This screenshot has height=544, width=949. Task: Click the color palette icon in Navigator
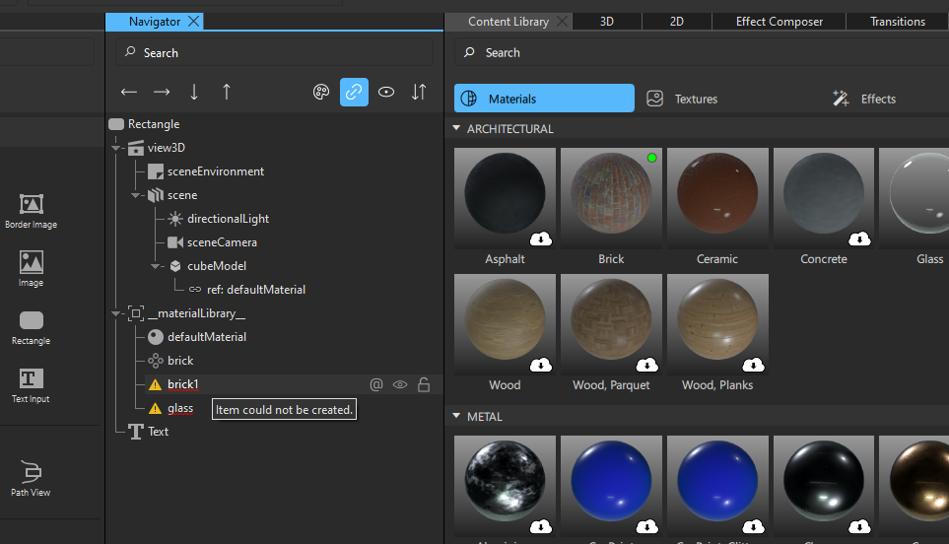(321, 92)
